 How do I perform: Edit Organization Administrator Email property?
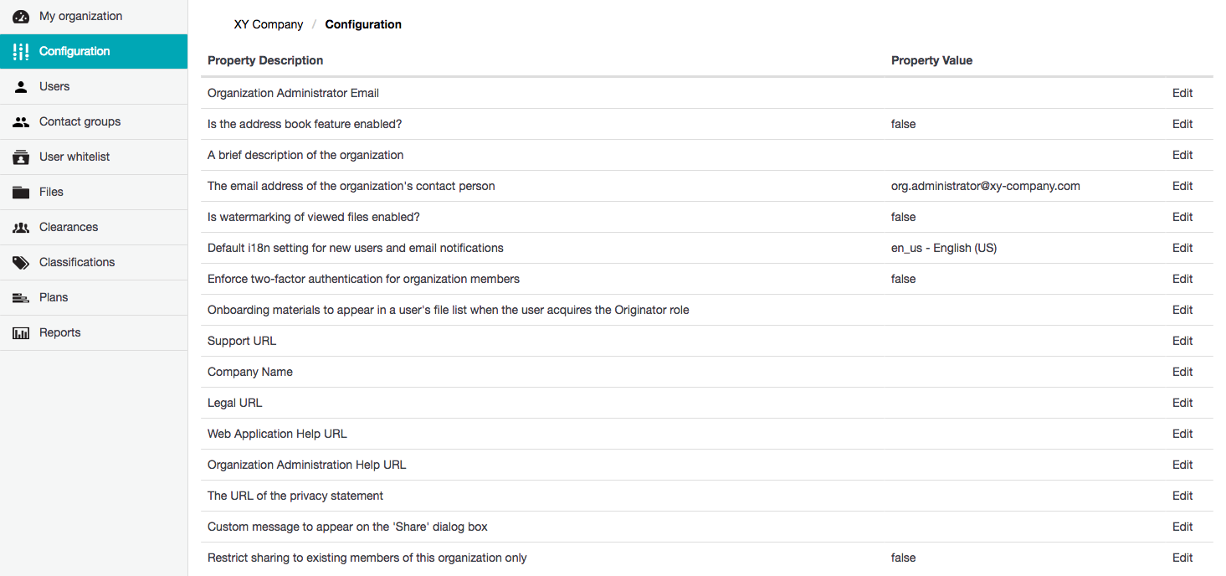(x=1182, y=93)
